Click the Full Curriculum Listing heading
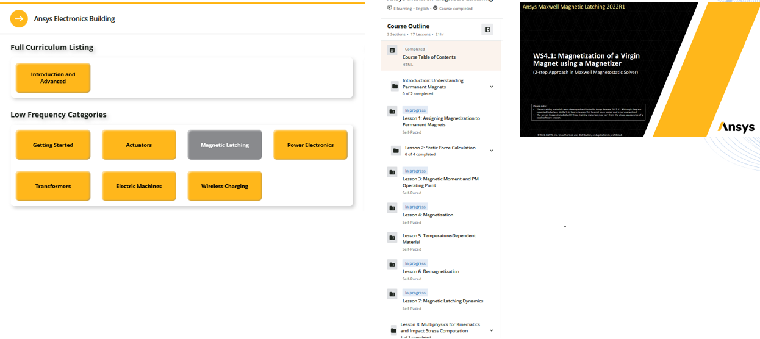Screen dimensions: 760x339 tap(52, 47)
